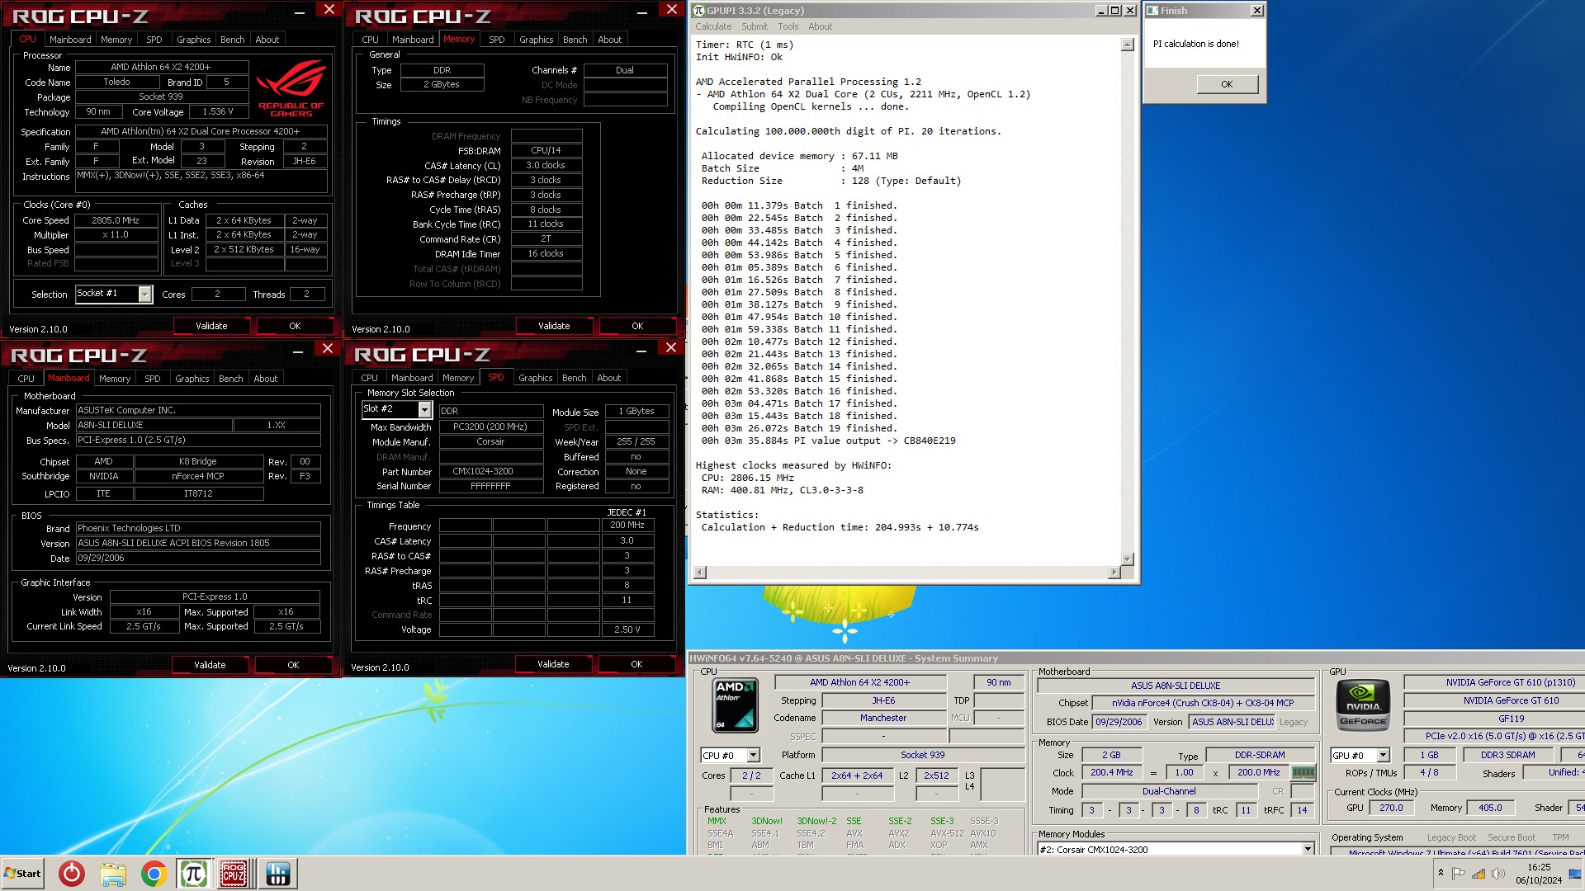Select CPU tab in bottom-left Mainboard CPU-Z window

[26, 378]
